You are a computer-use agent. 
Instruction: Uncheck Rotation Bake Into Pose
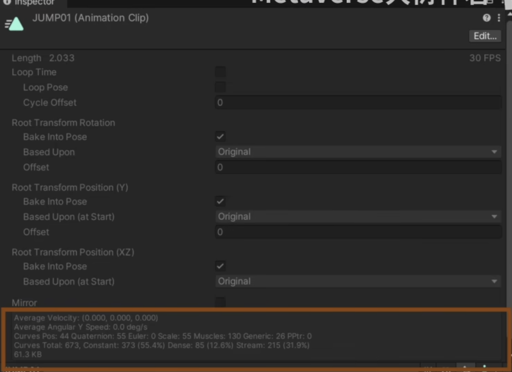coord(220,137)
